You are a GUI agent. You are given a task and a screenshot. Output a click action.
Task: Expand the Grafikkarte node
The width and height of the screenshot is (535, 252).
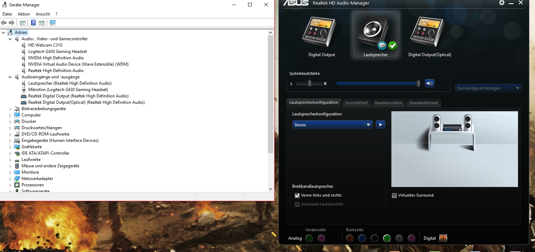(x=10, y=147)
